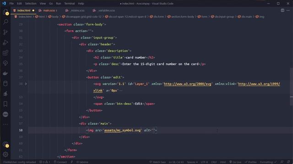Screen dimensions: 293x164
Task: Open the View menu
Action: coord(43,4)
